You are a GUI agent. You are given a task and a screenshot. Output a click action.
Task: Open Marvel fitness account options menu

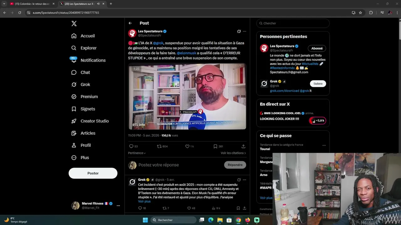pos(118,206)
